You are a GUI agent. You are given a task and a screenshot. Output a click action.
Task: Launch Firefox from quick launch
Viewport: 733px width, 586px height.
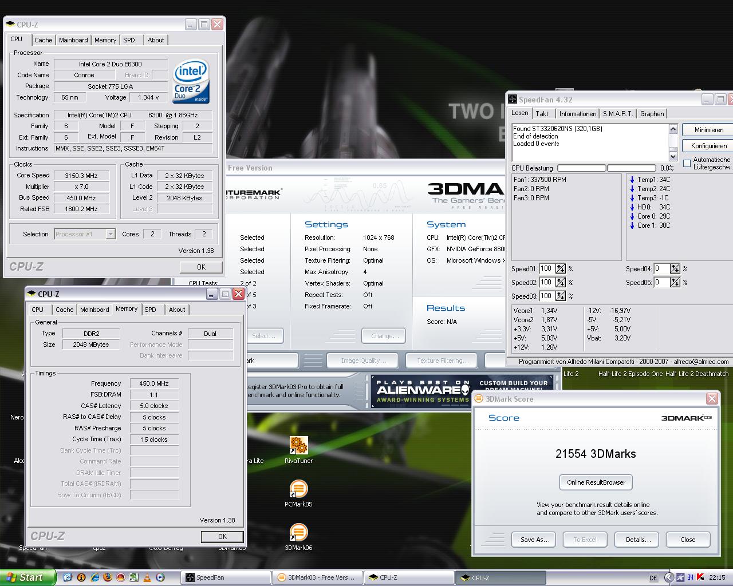pyautogui.click(x=108, y=577)
